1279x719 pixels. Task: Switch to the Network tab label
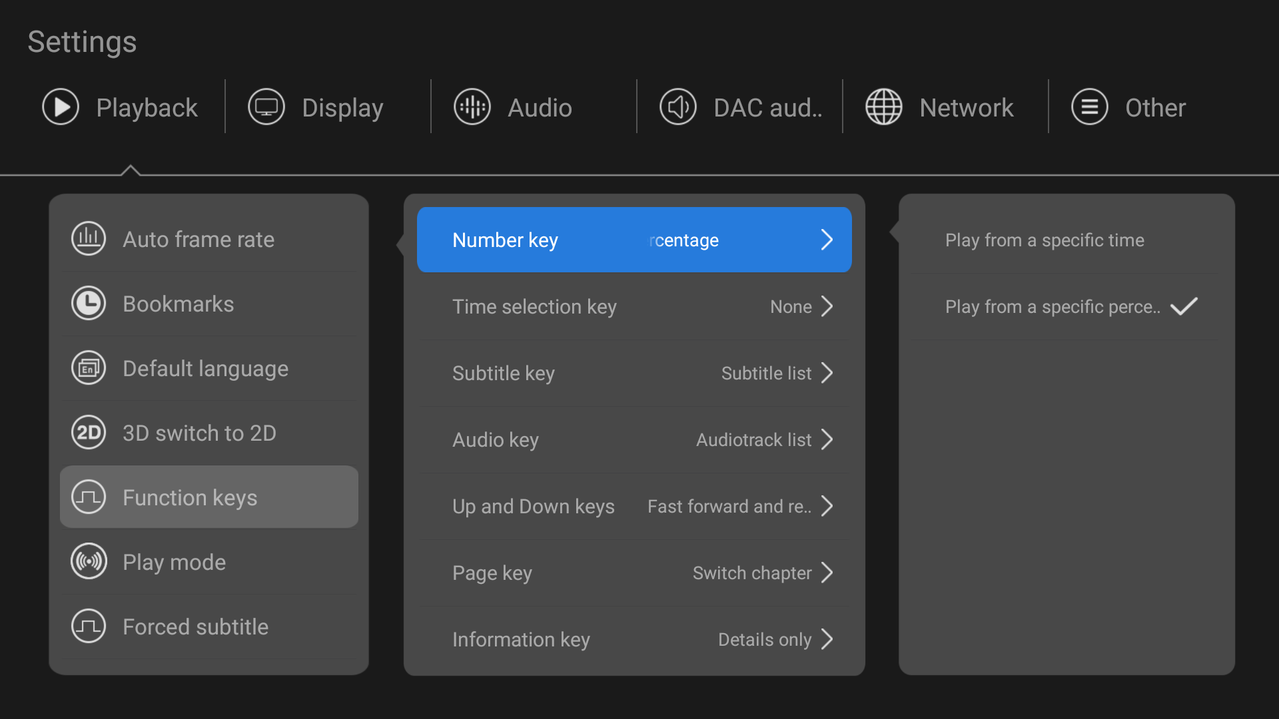click(x=967, y=108)
